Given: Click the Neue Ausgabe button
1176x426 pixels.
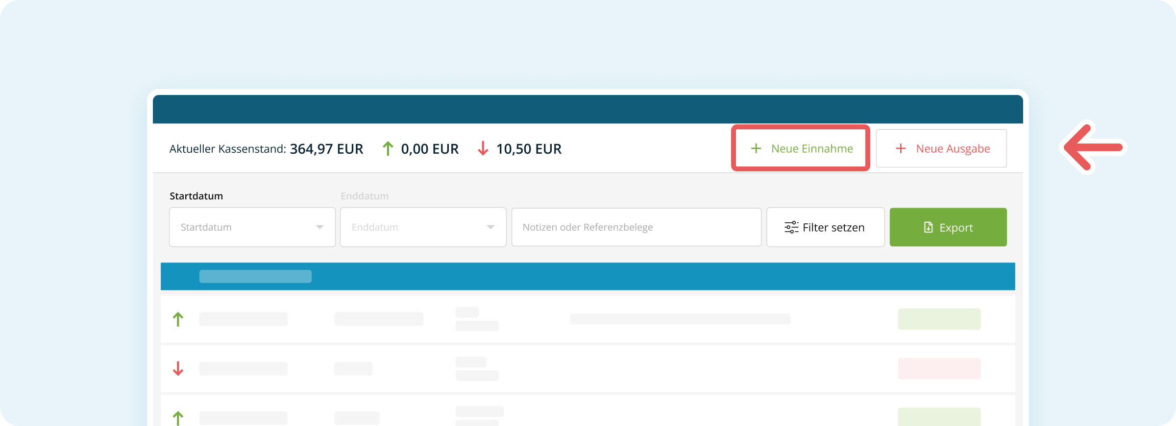Looking at the screenshot, I should (x=941, y=148).
